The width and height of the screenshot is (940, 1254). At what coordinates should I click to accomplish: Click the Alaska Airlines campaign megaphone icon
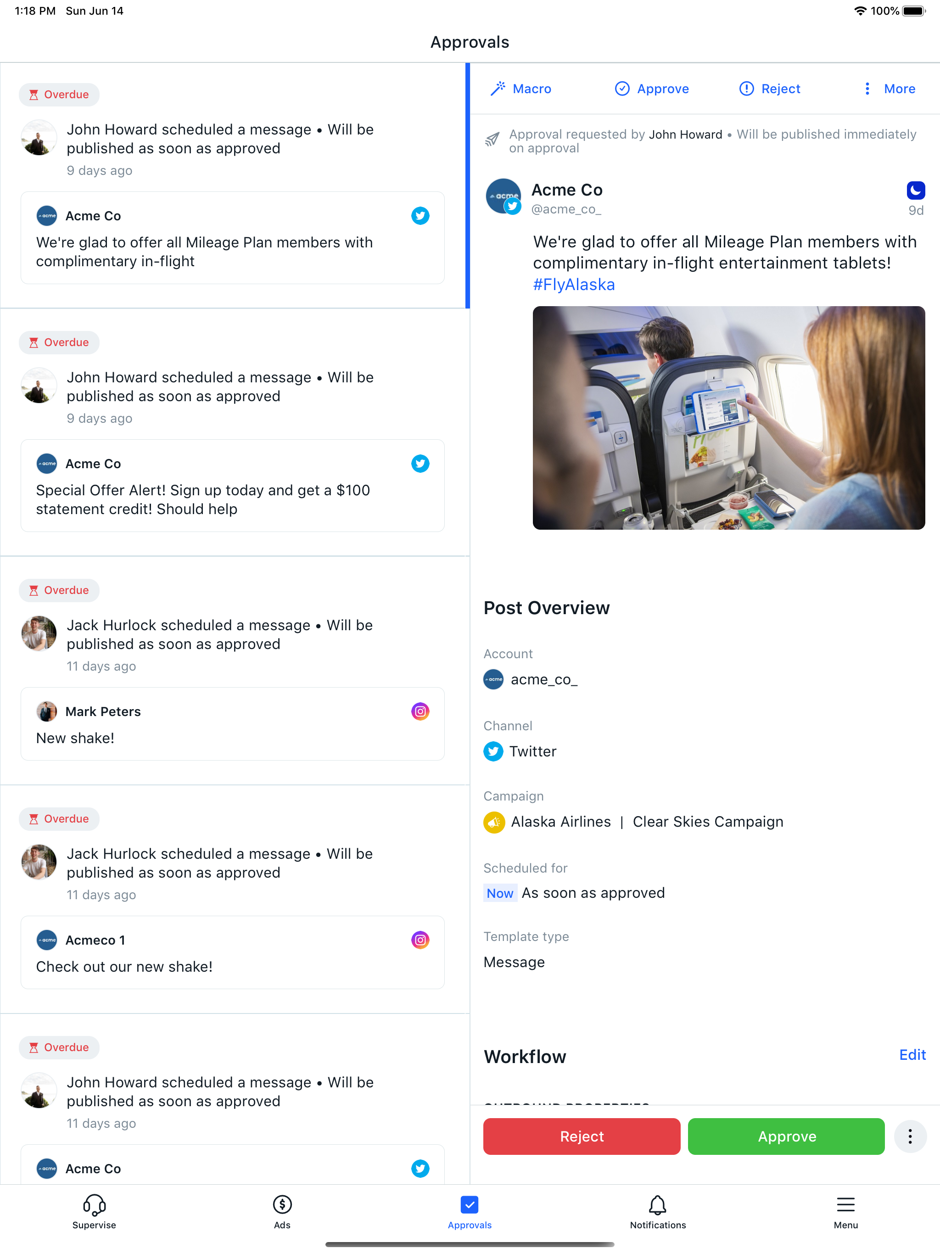click(494, 822)
